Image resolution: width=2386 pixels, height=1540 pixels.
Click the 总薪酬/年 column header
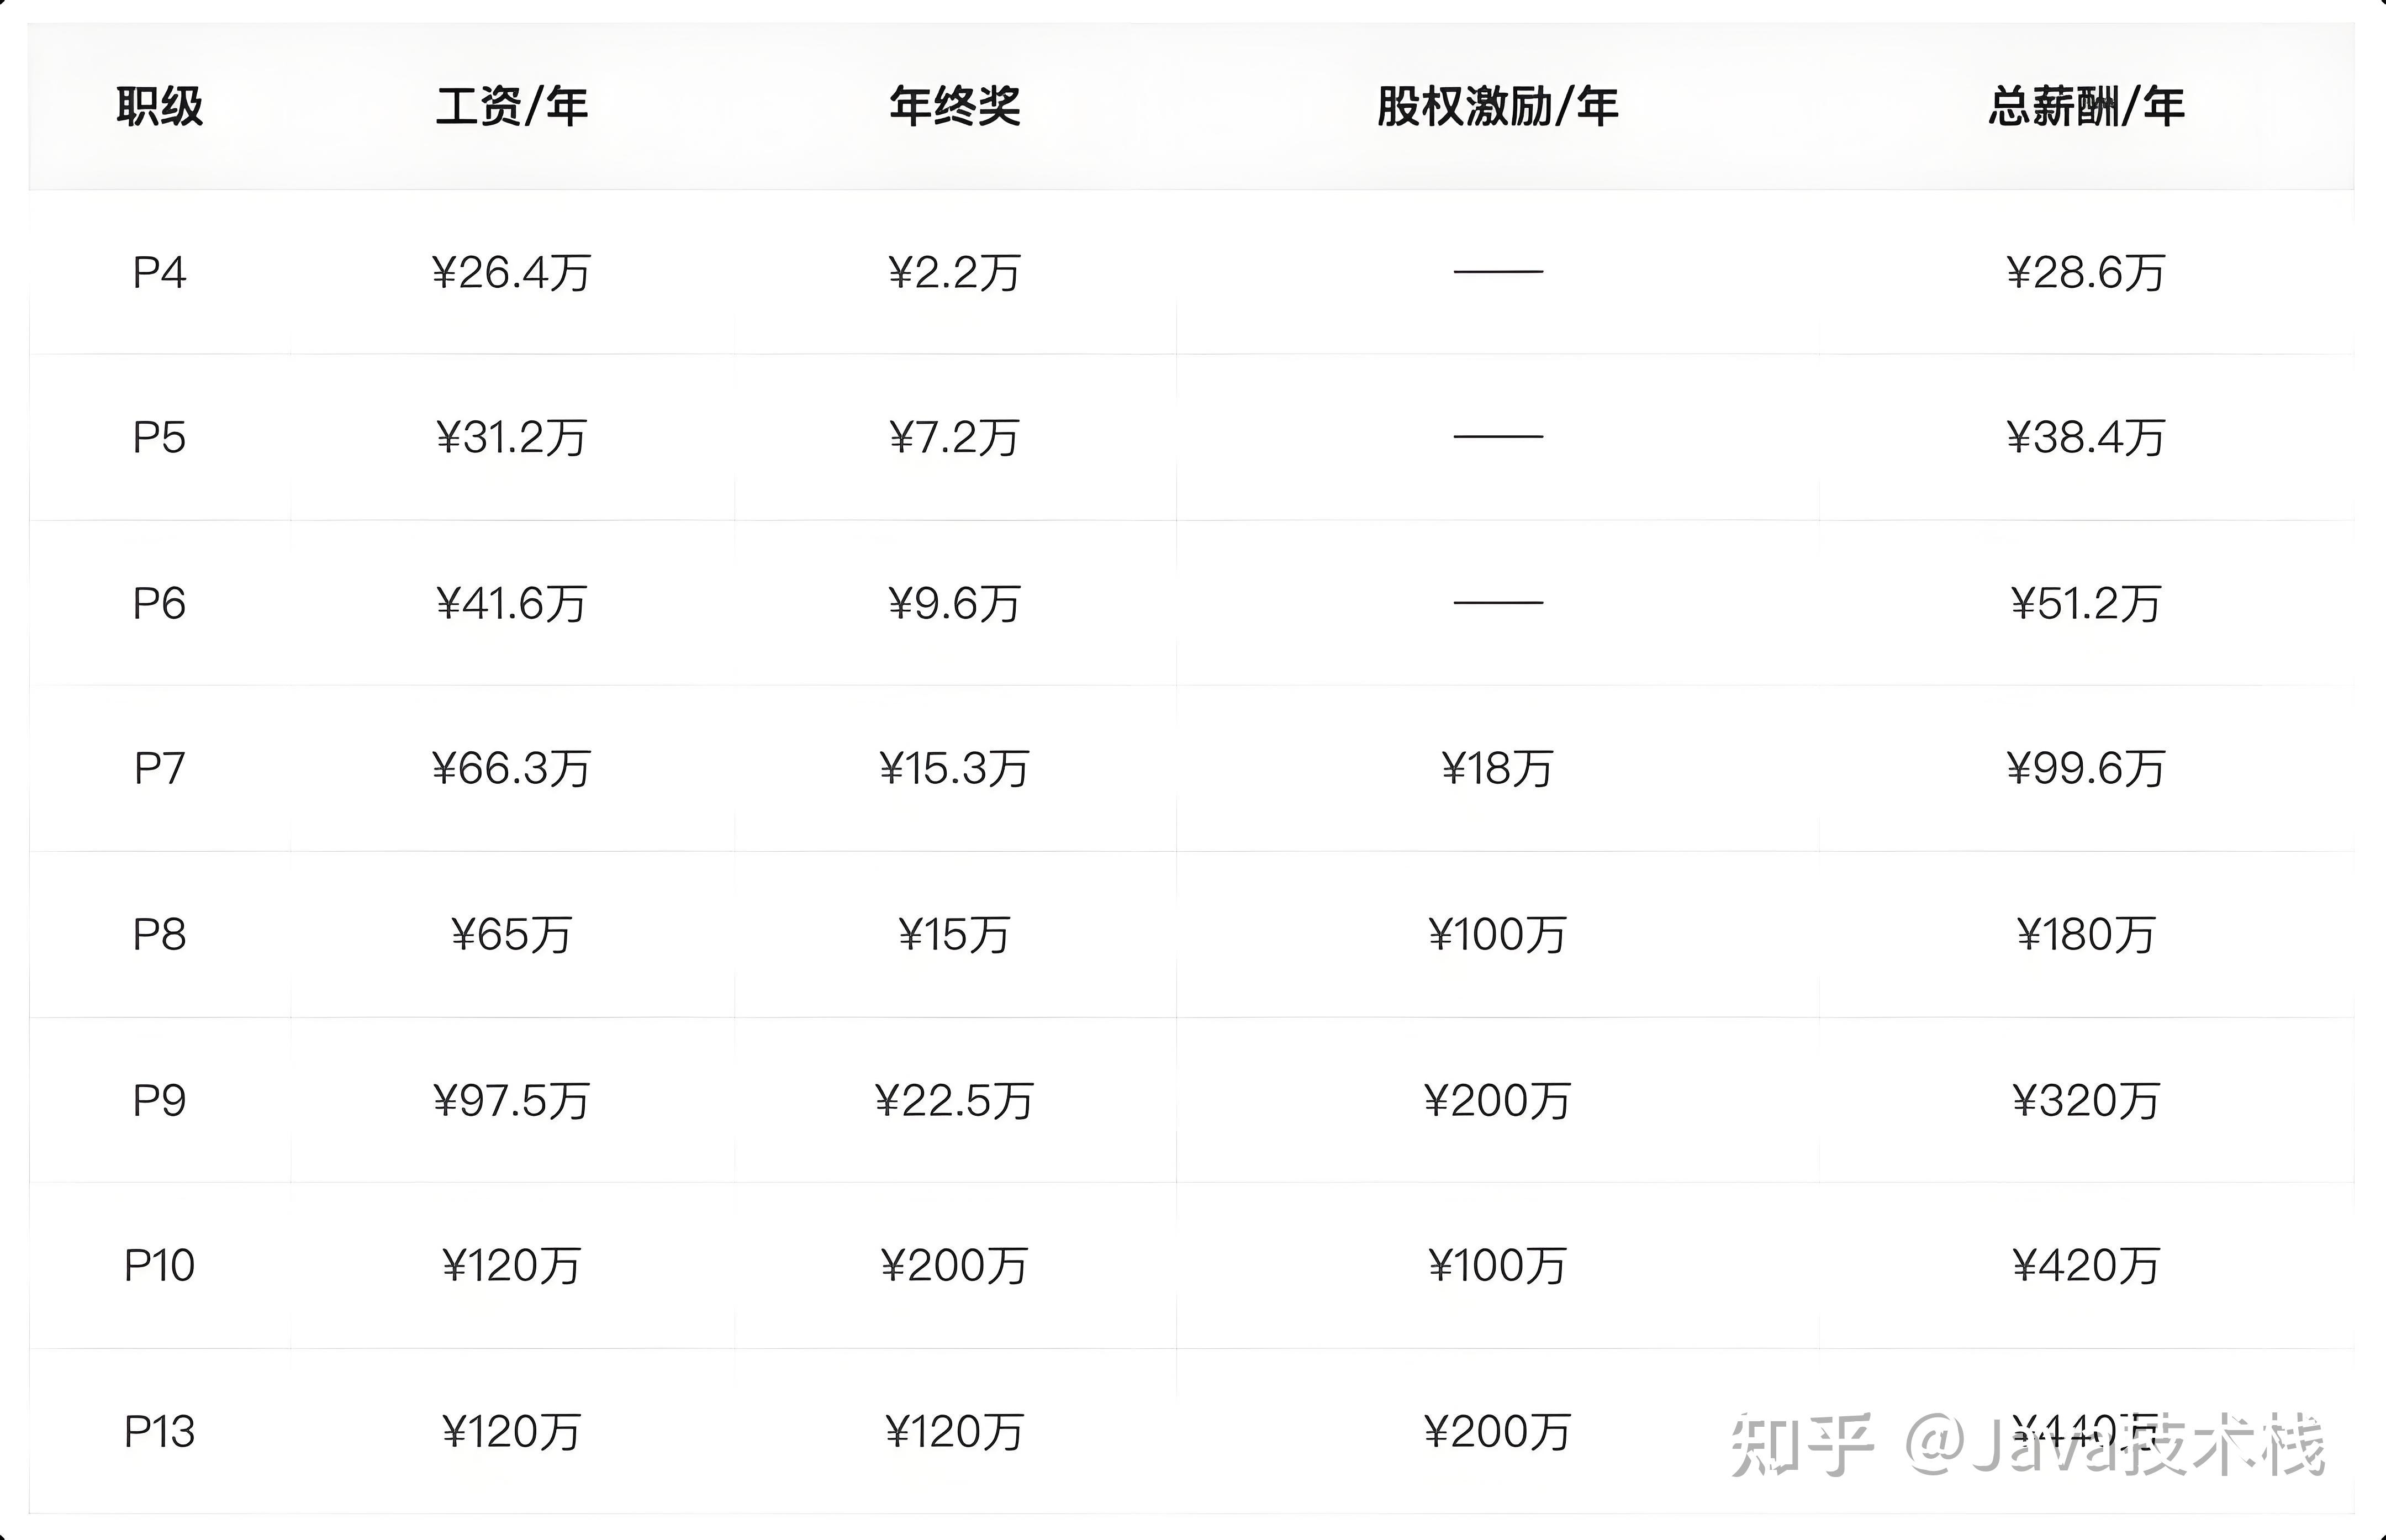coord(2086,107)
